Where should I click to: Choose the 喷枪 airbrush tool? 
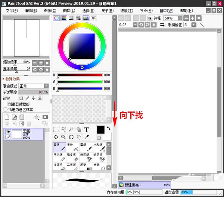[x=73, y=147]
